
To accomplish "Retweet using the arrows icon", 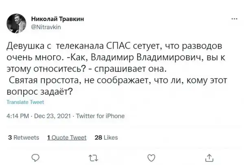I will [x=93, y=158].
